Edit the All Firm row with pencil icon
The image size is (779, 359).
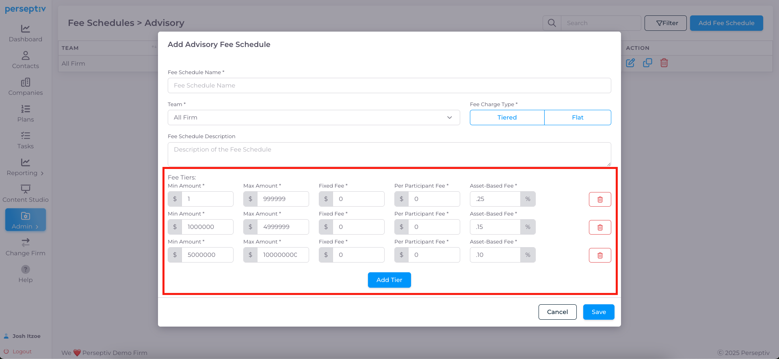tap(630, 63)
